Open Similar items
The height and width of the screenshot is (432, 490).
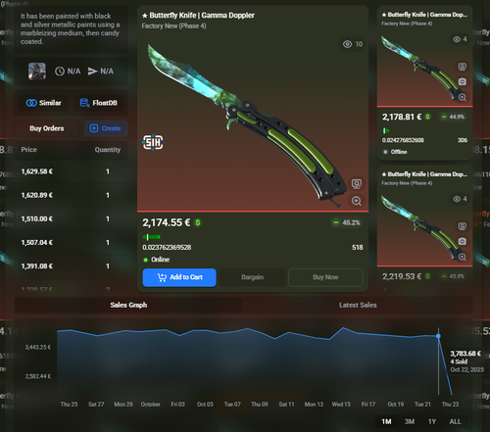[x=43, y=103]
